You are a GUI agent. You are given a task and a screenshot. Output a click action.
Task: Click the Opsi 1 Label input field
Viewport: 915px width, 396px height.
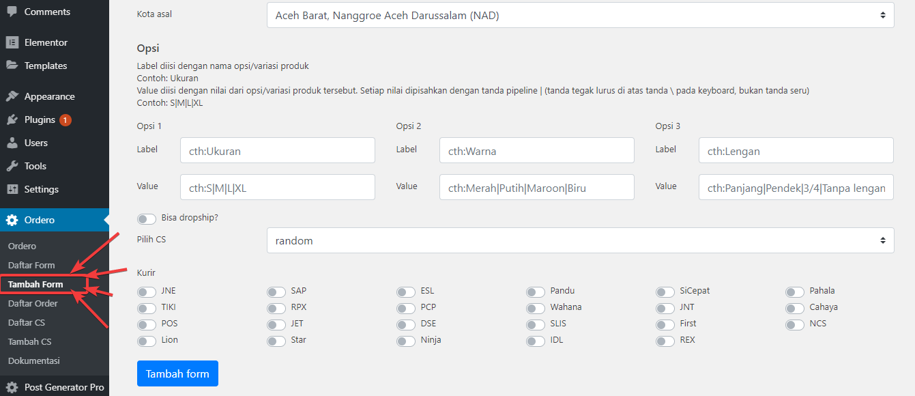(277, 151)
